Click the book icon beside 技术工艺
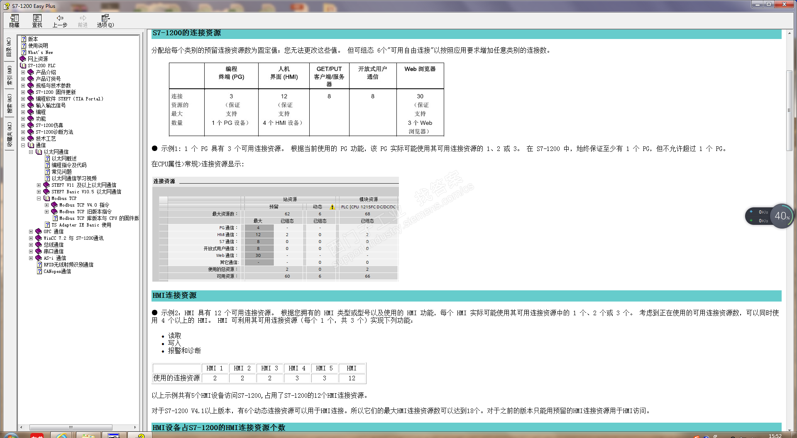The width and height of the screenshot is (797, 438). 31,139
